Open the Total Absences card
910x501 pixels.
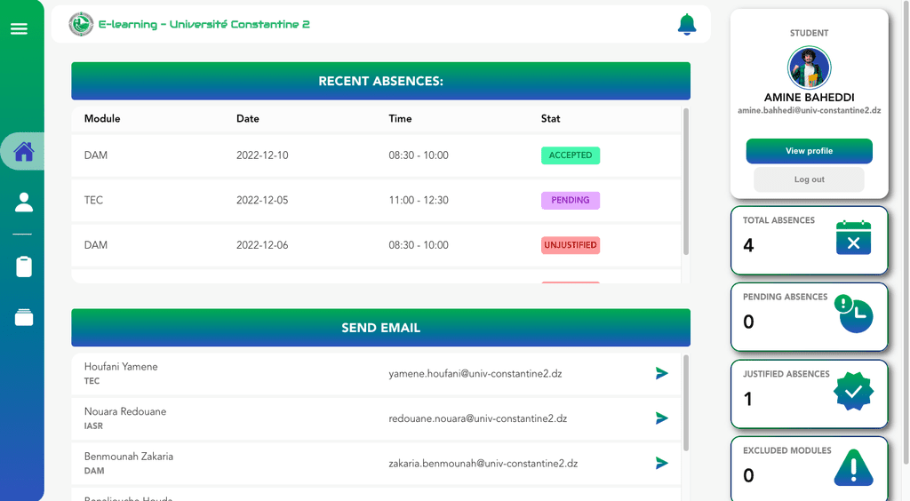click(809, 240)
